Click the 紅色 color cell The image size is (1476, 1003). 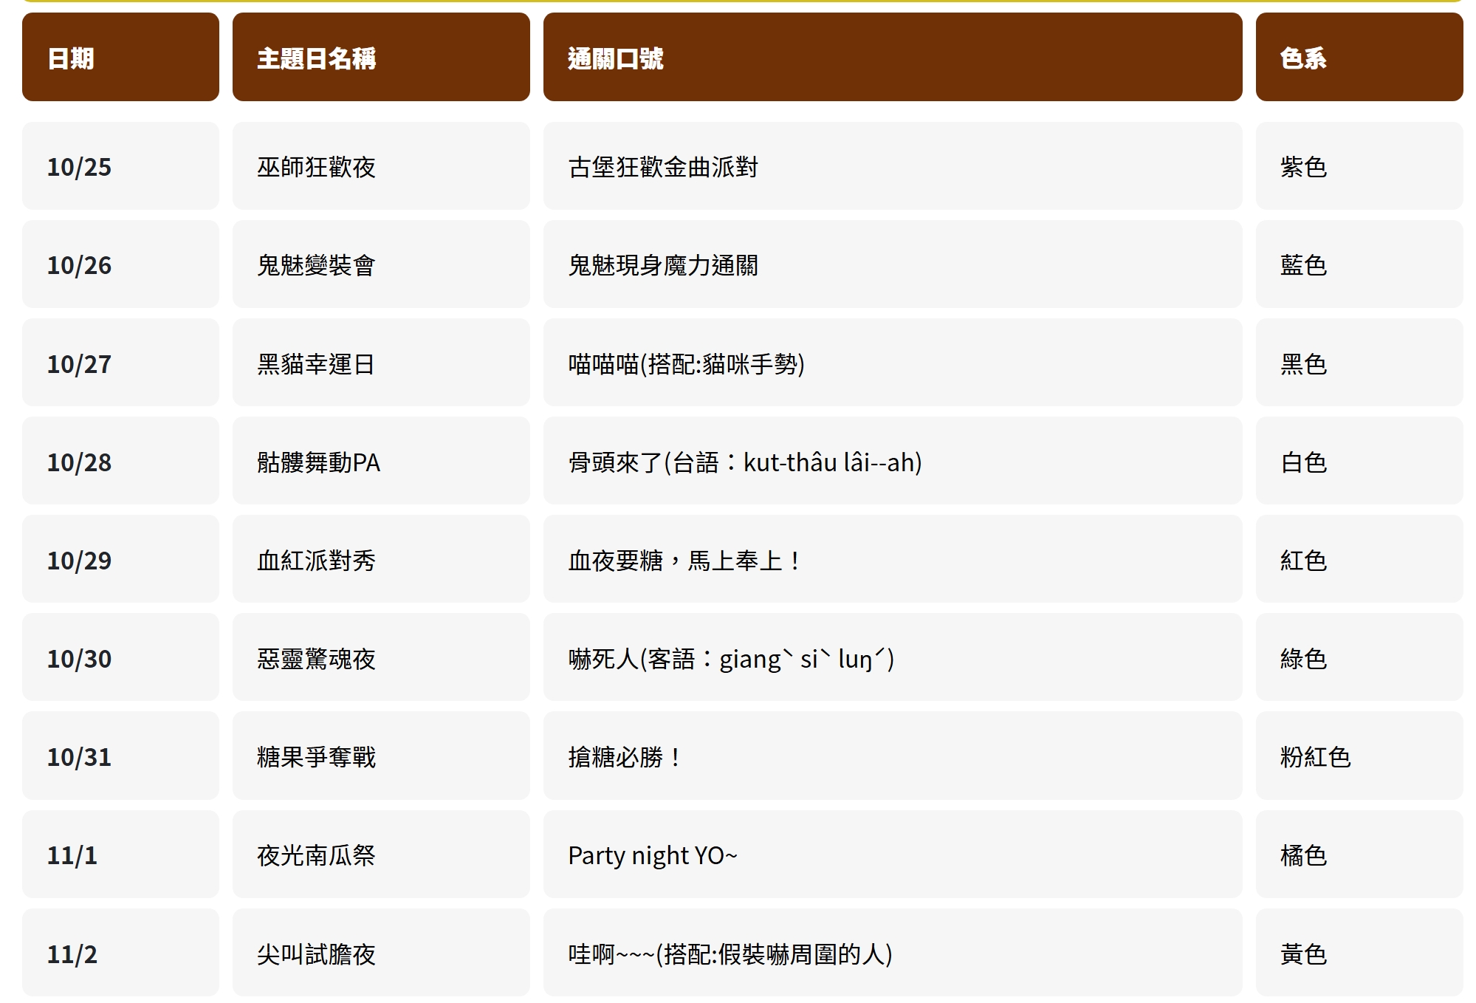tap(1359, 559)
